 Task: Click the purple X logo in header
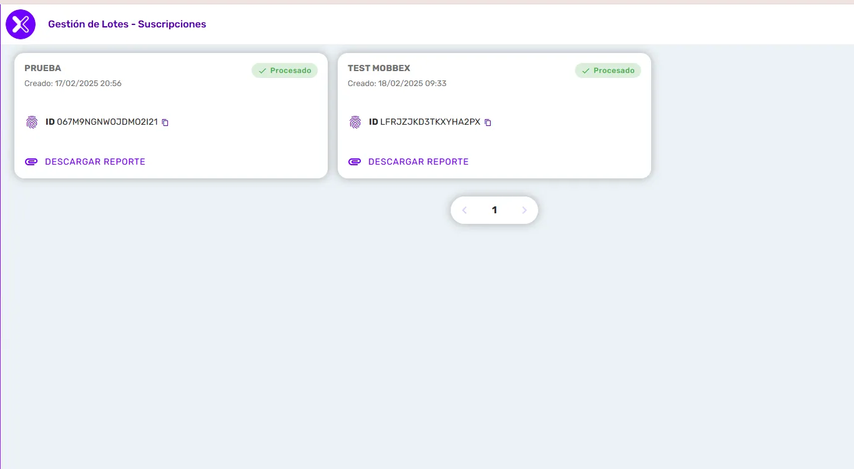(21, 24)
